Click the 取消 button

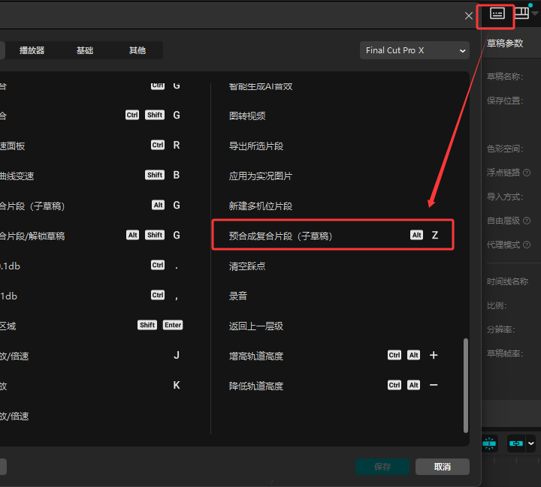pos(442,467)
